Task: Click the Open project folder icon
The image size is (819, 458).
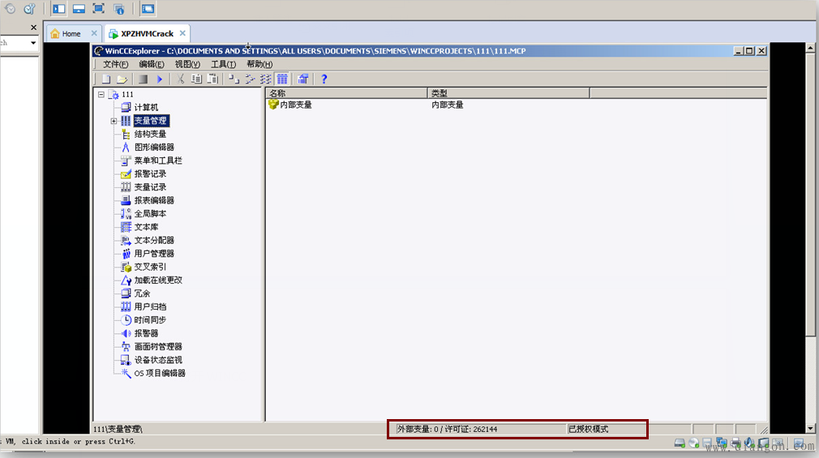Action: pyautogui.click(x=122, y=79)
